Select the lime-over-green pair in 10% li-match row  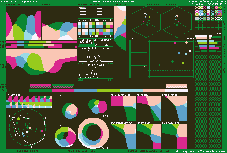(94, 25)
